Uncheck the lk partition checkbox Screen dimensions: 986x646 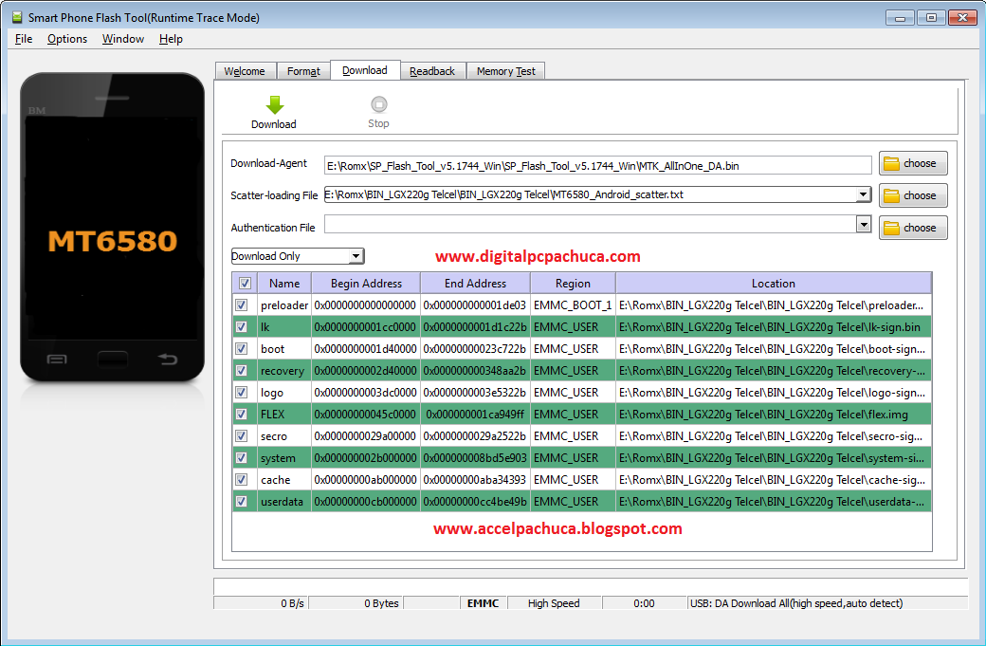[242, 327]
